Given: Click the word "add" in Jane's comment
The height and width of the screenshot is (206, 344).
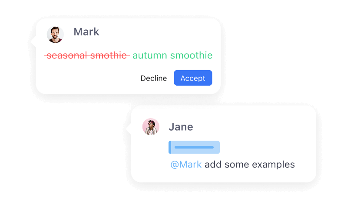Looking at the screenshot, I should coord(213,164).
